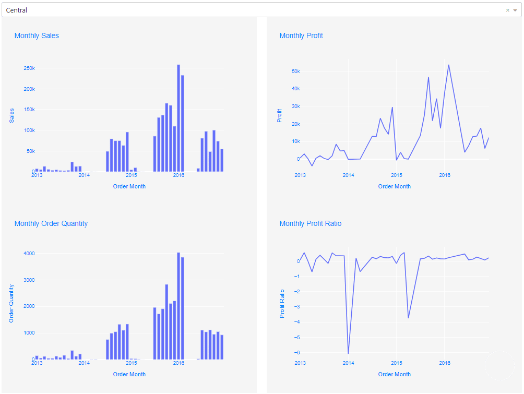The height and width of the screenshot is (394, 524).
Task: Clear the Central selection with the x icon
Action: click(x=507, y=10)
